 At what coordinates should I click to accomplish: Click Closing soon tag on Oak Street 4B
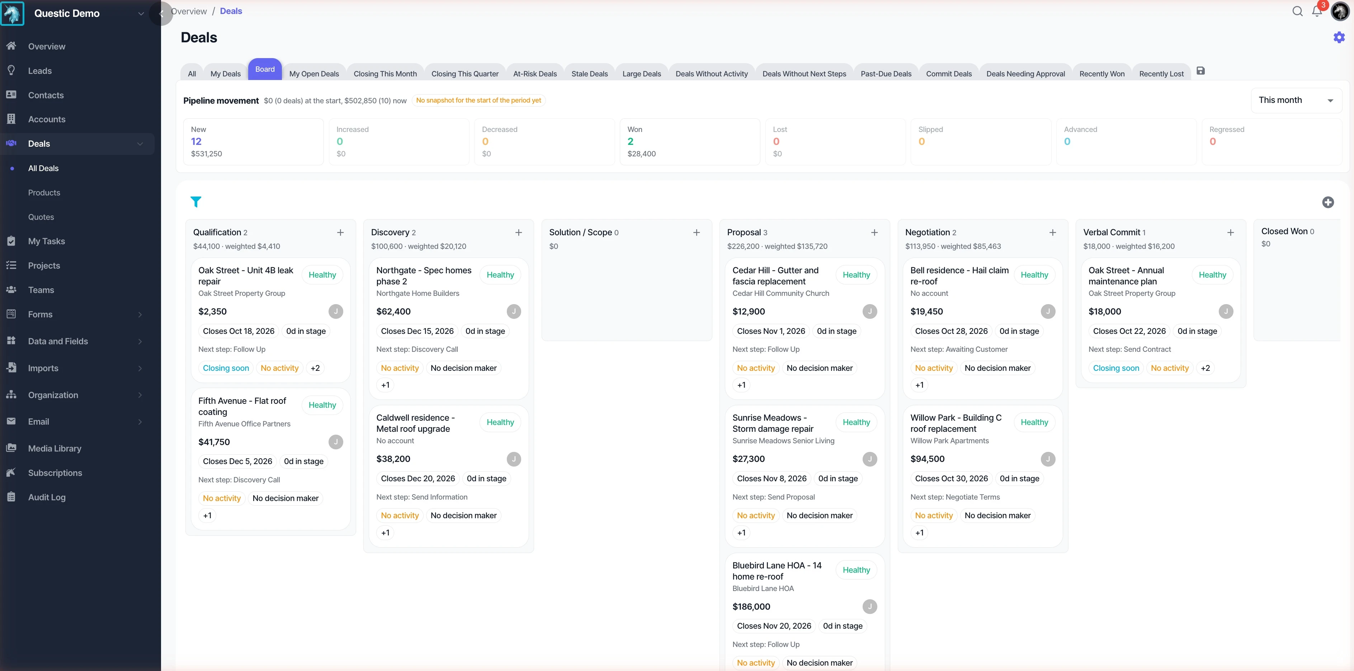(x=226, y=368)
